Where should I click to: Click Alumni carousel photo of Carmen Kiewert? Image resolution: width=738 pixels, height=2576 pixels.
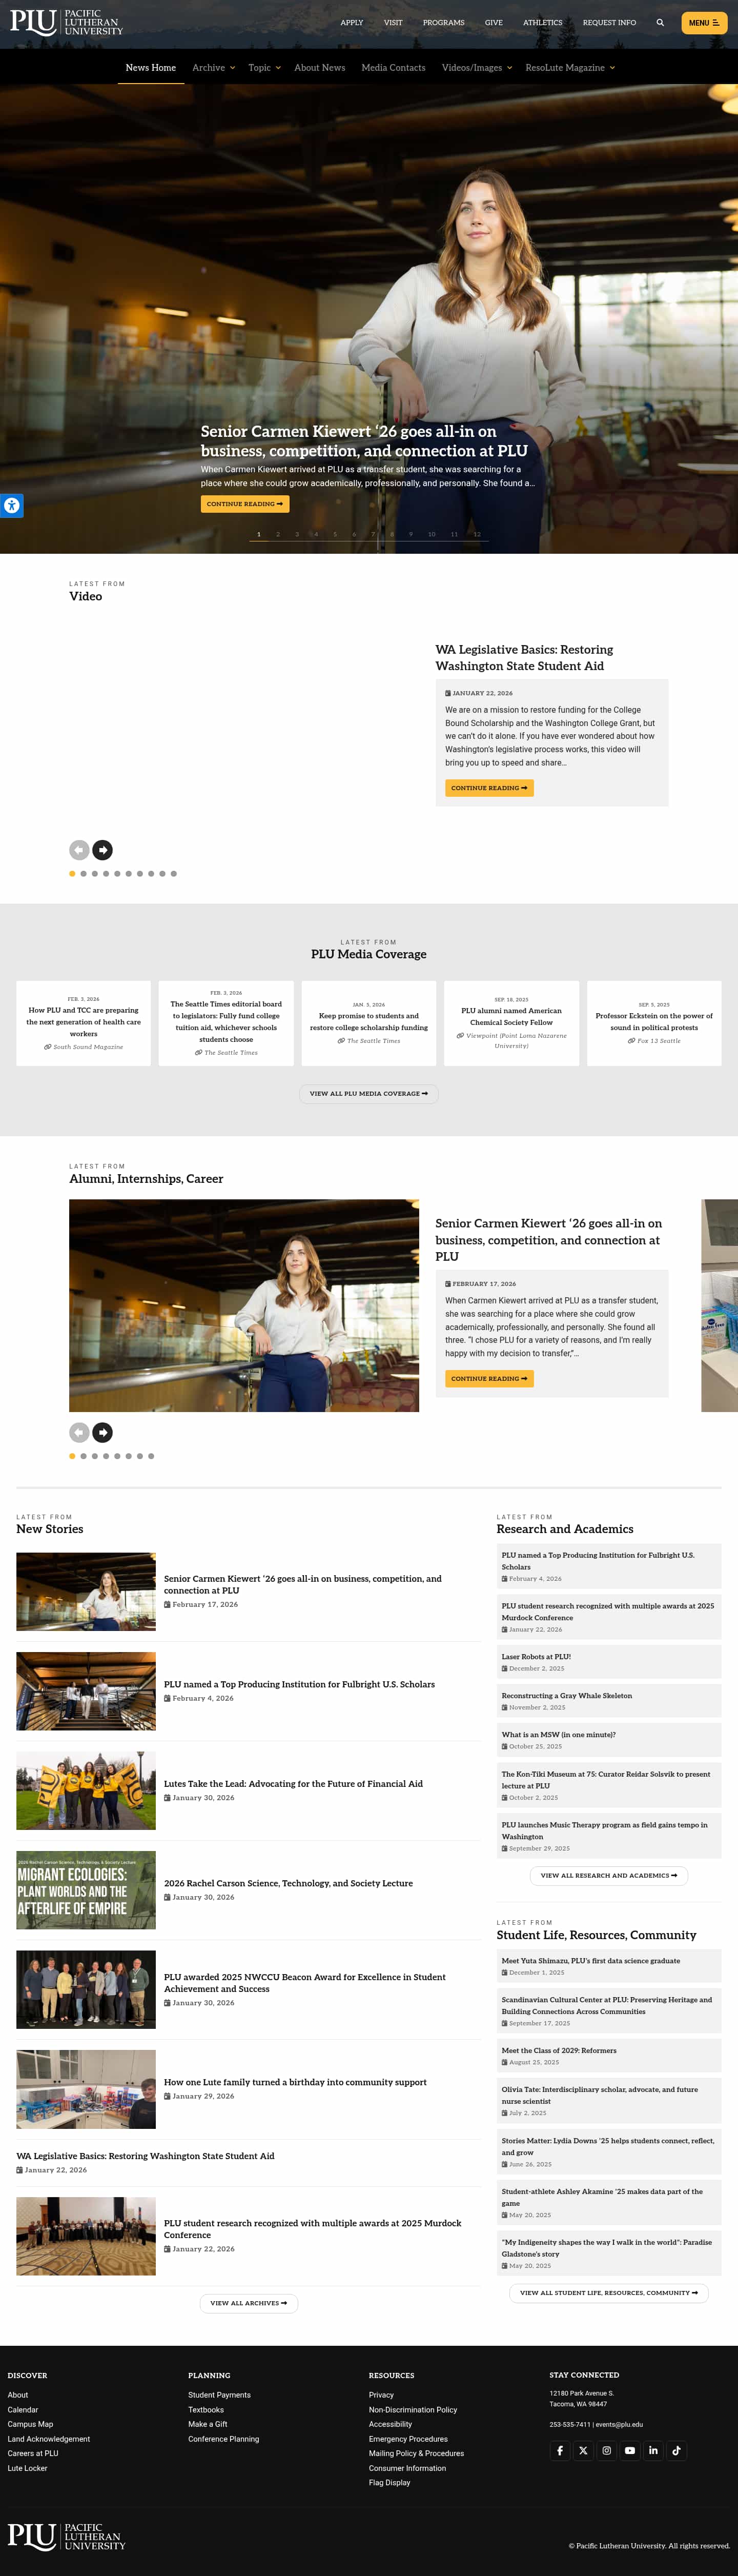pyautogui.click(x=244, y=1305)
